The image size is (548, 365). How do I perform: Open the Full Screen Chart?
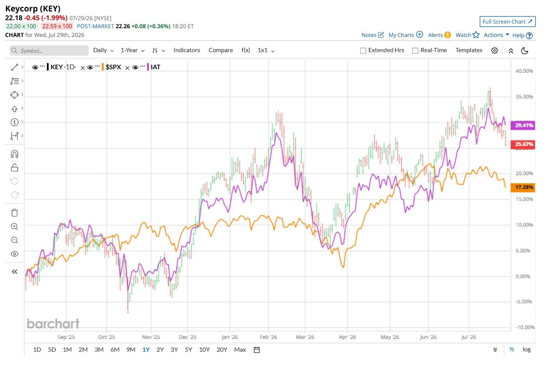[x=507, y=22]
